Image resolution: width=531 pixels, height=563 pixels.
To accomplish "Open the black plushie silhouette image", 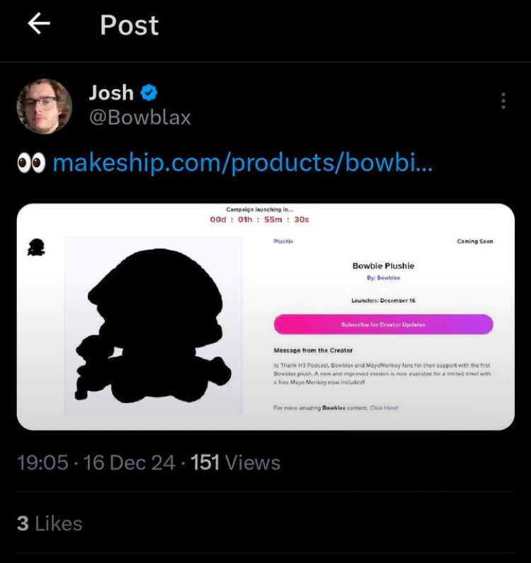I will [x=153, y=325].
